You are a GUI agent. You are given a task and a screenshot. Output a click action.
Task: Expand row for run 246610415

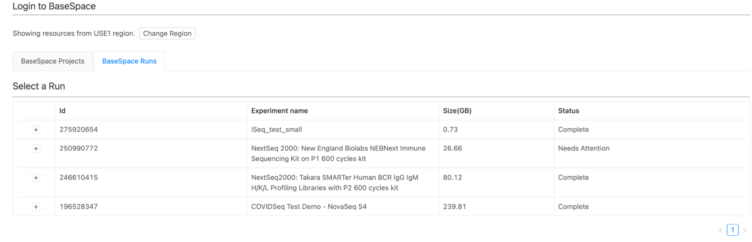(x=36, y=178)
